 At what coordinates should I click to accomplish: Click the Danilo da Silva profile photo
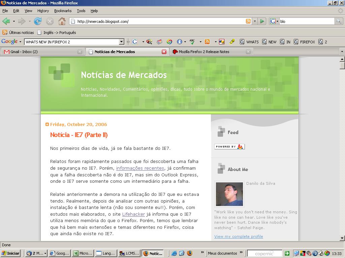[x=229, y=194]
